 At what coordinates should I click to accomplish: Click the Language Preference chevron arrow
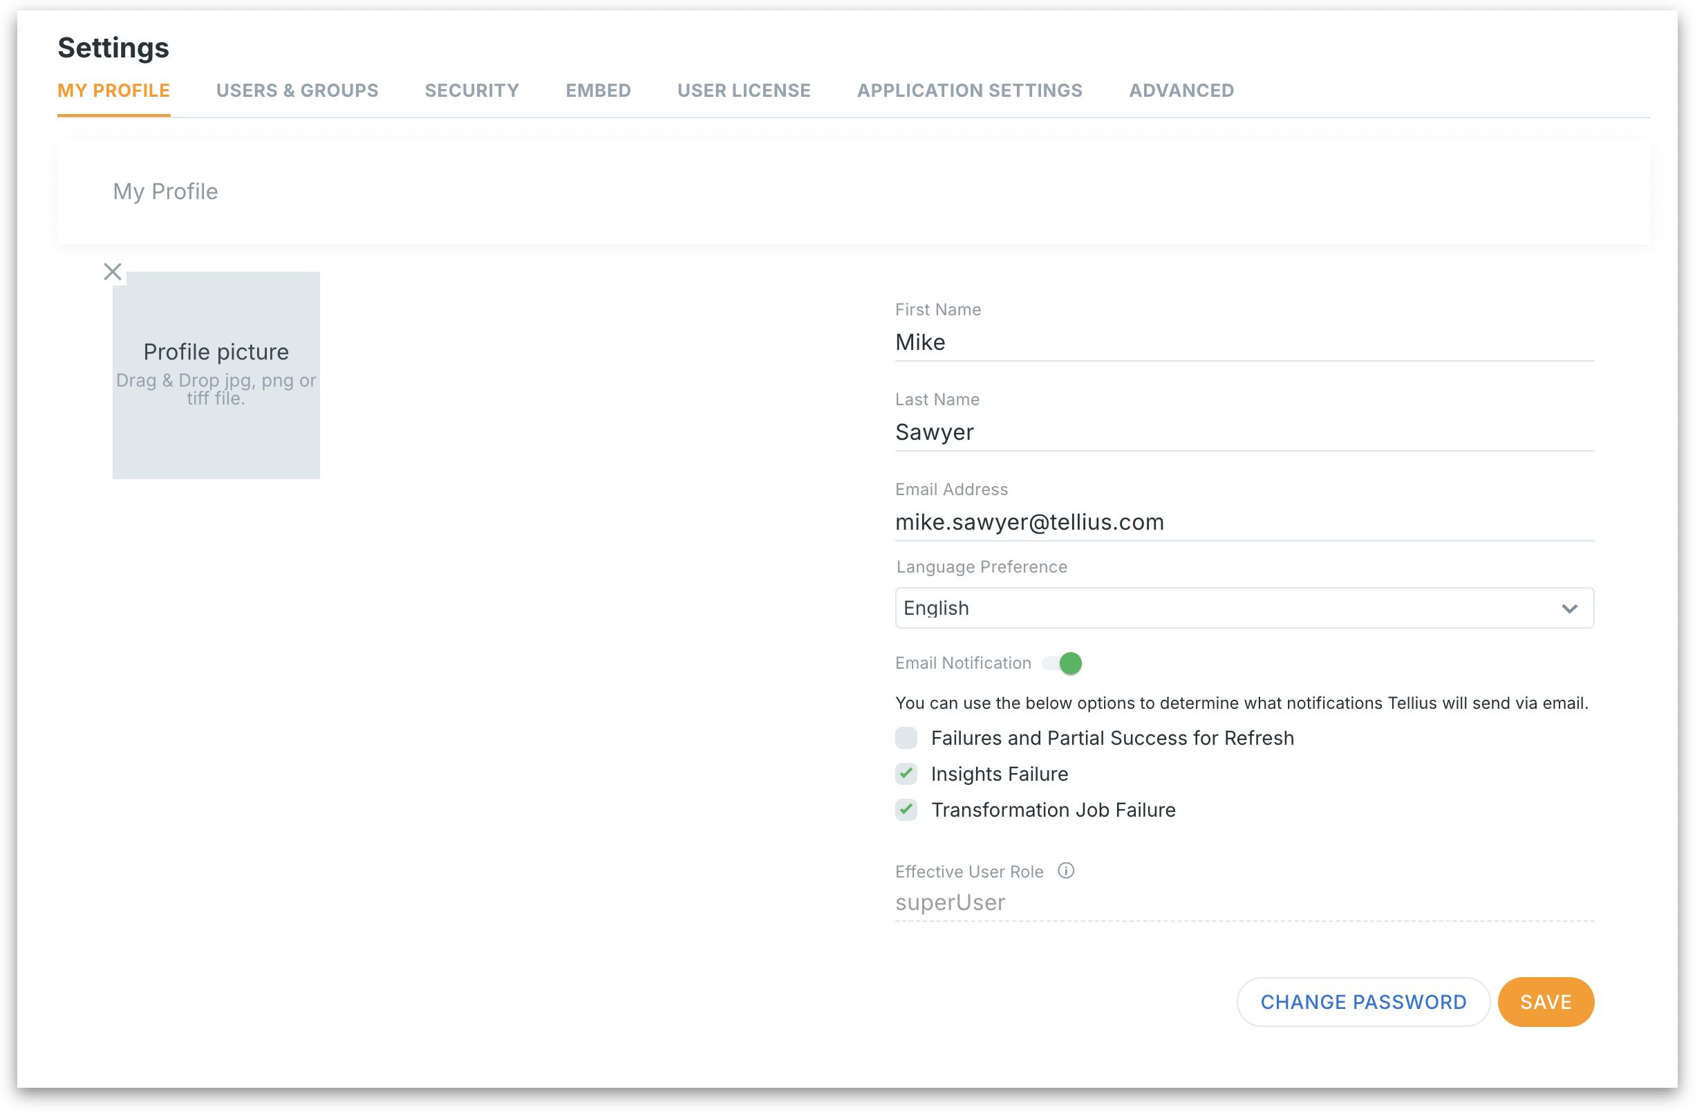1569,609
